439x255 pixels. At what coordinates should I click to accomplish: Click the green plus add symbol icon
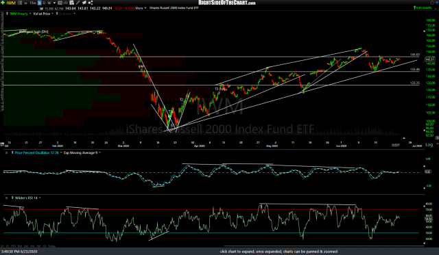3,3
